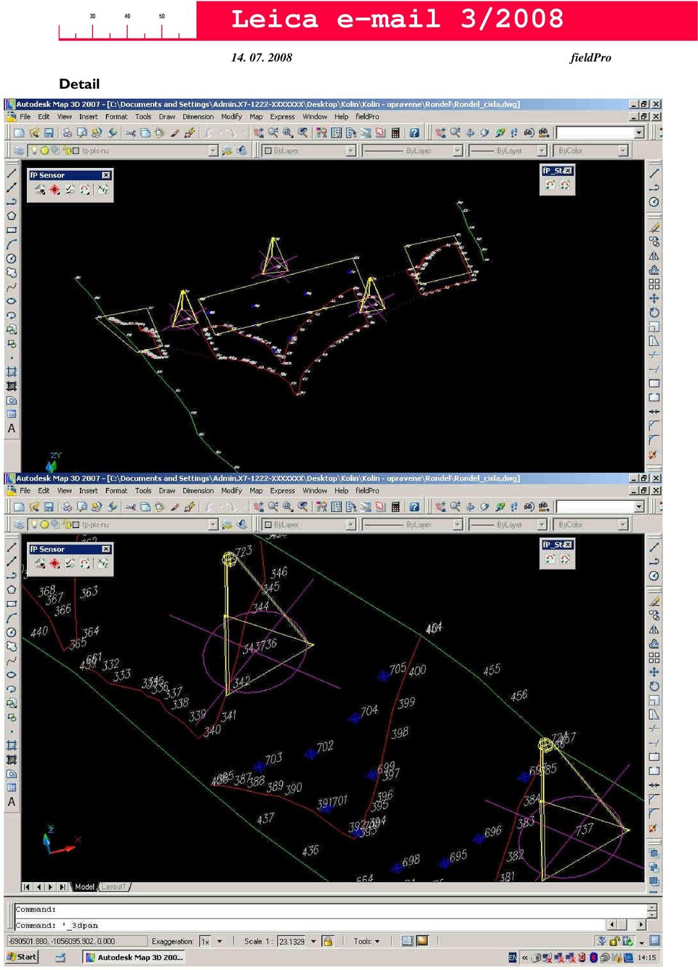Click the first-tab navigation arrow beside Model tab
Image resolution: width=698 pixels, height=970 pixels.
[26, 886]
